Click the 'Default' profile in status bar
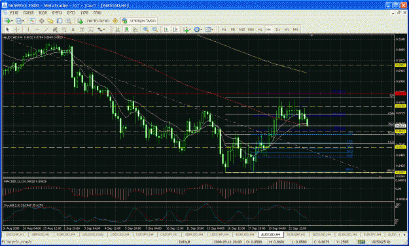This screenshot has height=246, width=409. tap(185, 242)
